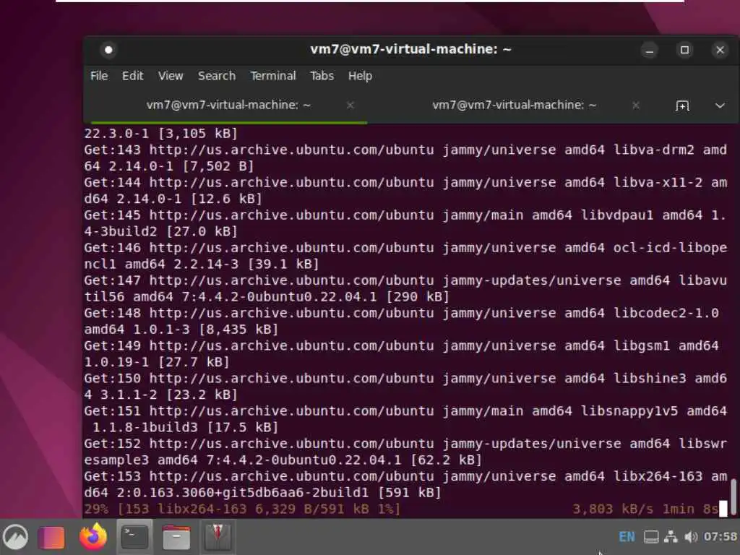
Task: Close the first terminal tab
Action: click(350, 106)
